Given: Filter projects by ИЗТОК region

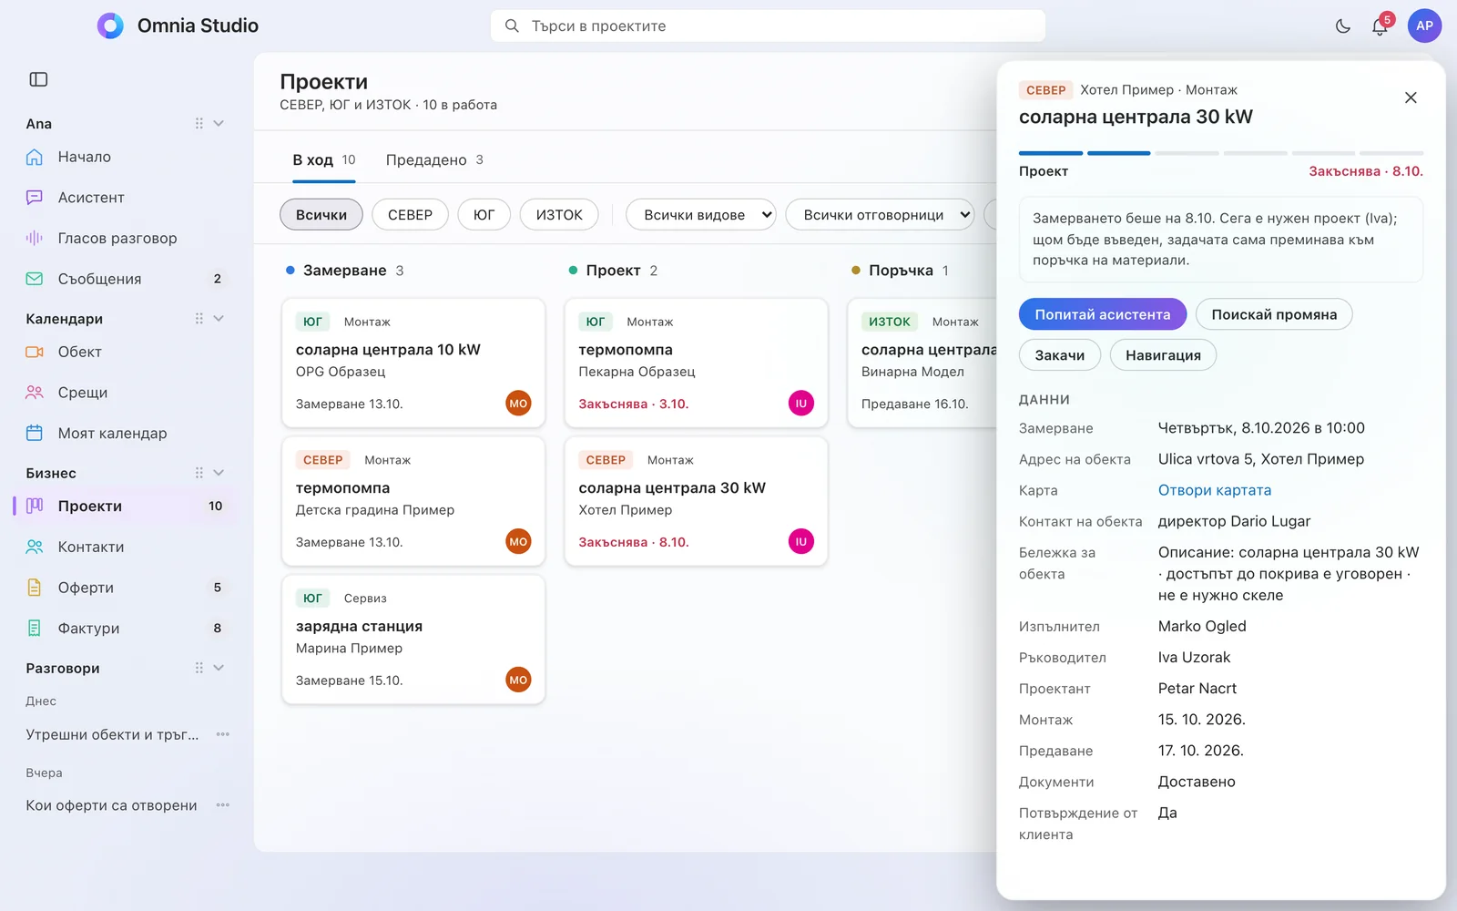Looking at the screenshot, I should coord(559,215).
